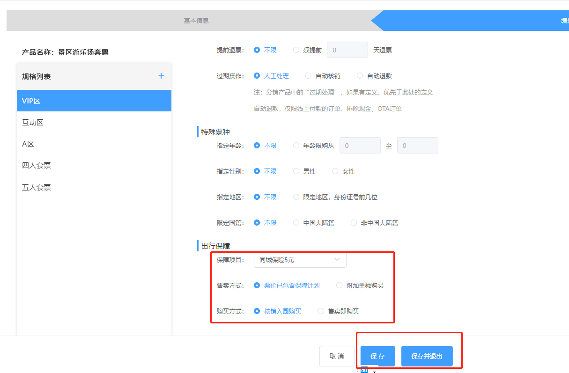Select the 须提前 radio for 提前退票
The height and width of the screenshot is (373, 569).
(296, 50)
